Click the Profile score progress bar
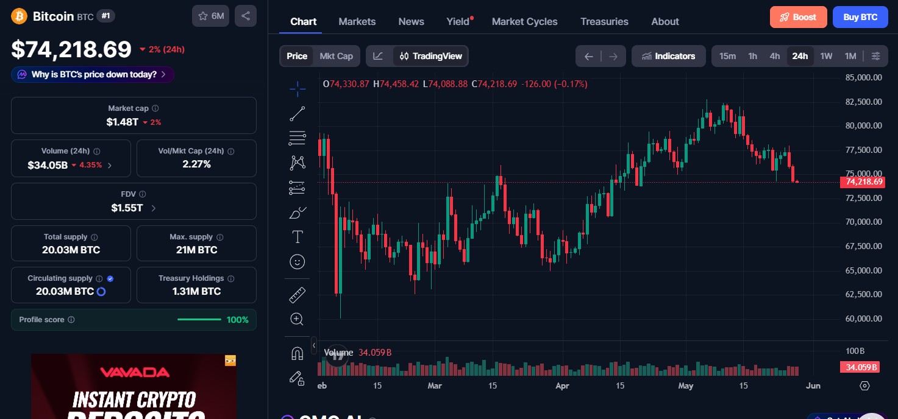 [199, 320]
